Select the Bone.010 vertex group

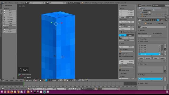149,50
